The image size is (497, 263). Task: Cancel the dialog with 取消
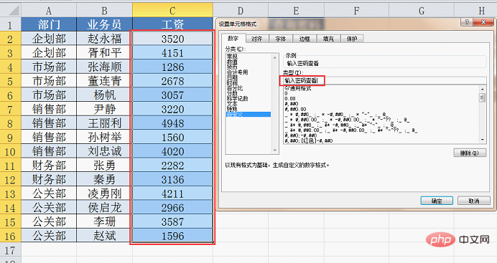click(474, 201)
